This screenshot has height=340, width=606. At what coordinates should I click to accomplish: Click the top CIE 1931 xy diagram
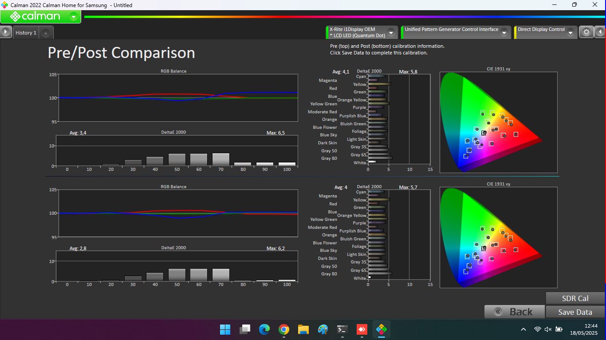[x=498, y=122]
